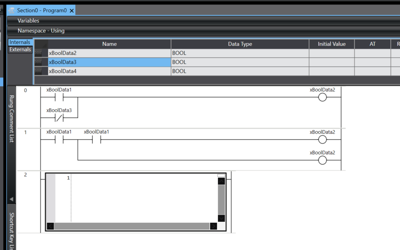Screen dimensions: 400x250
Task: Select rung number 2
Action: click(25, 175)
